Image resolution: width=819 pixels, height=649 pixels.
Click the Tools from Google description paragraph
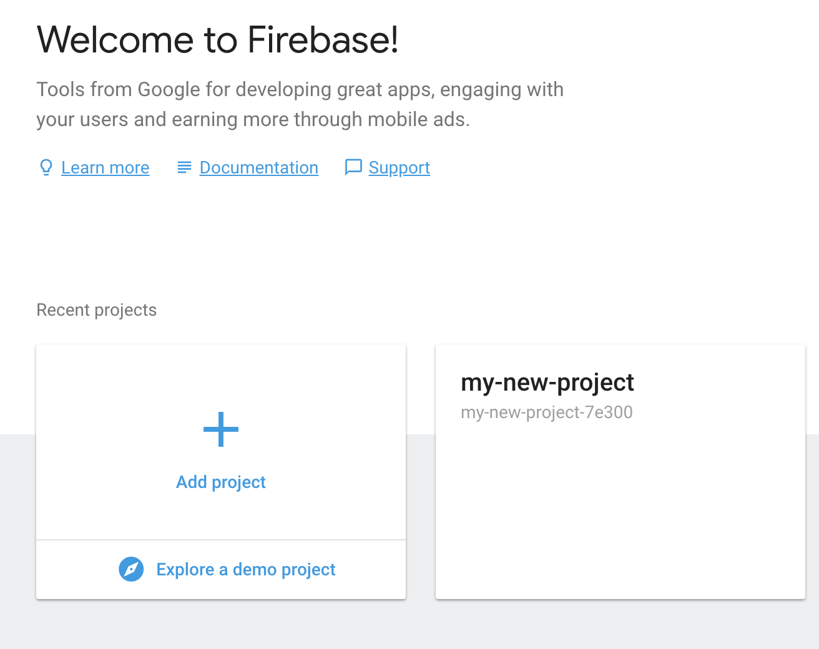click(300, 104)
